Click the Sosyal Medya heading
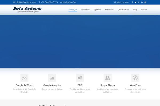Screen dimensions: 160x106 coord(108,85)
